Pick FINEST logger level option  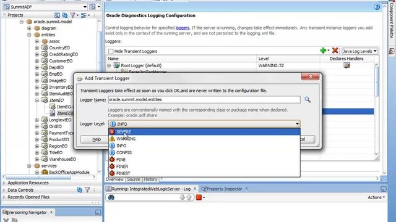[x=204, y=173]
